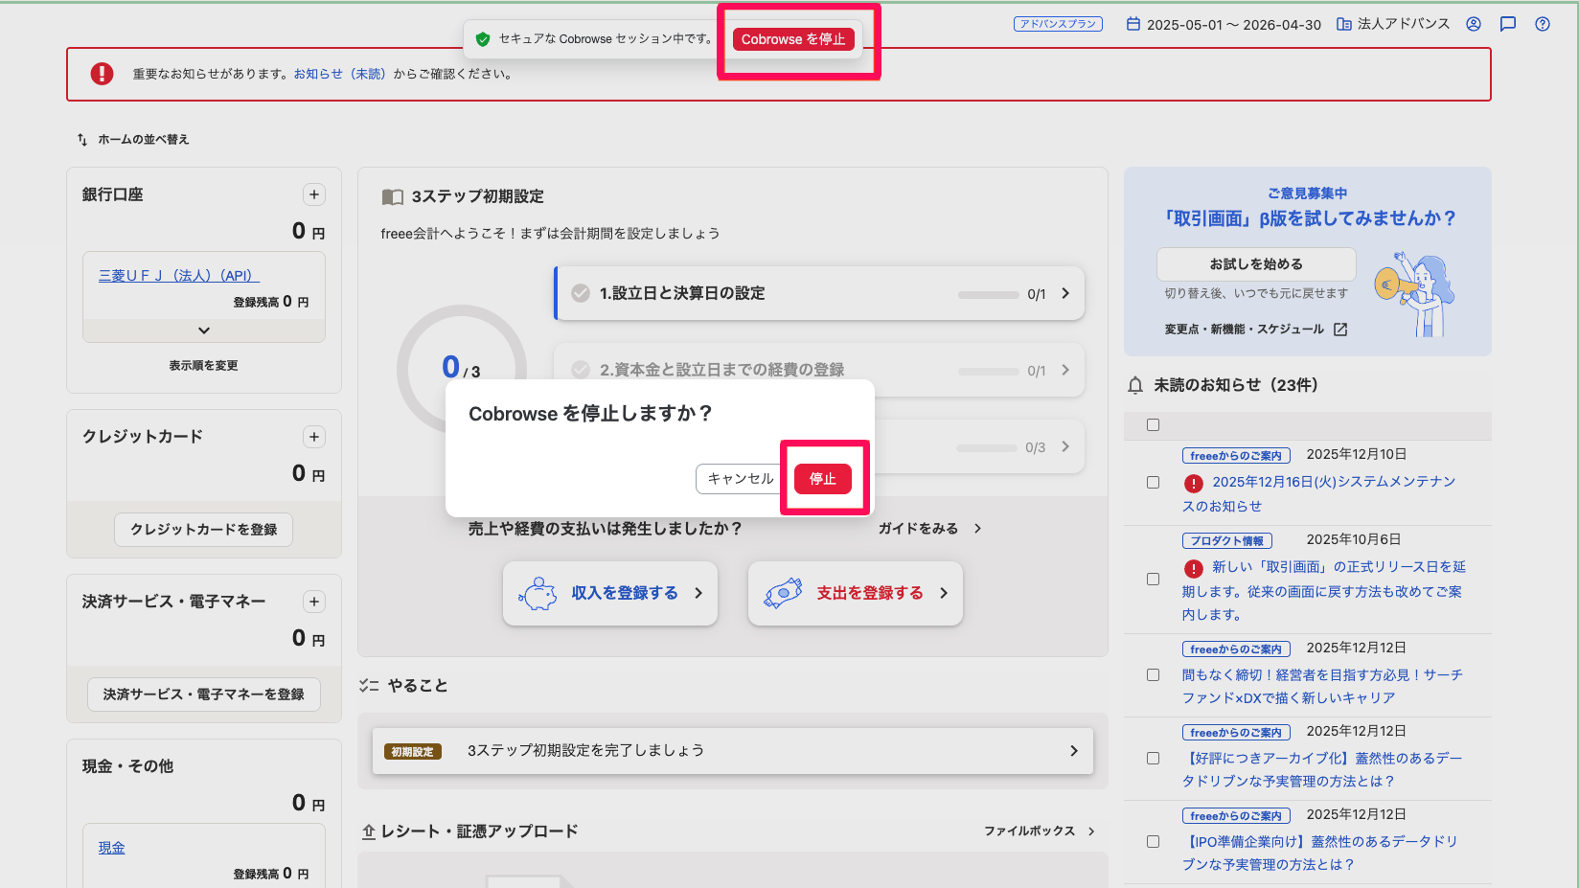Screen dimensions: 1579x888
Task: Open the お知らせ（未読）link in banner
Action: tap(340, 74)
